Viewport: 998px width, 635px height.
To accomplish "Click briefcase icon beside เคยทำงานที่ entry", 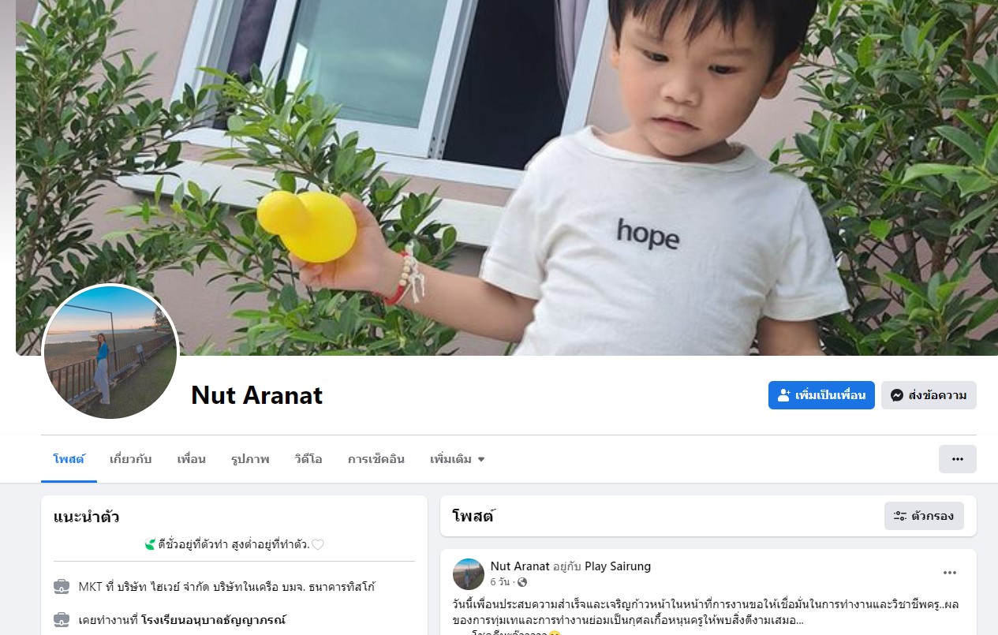I will click(62, 619).
